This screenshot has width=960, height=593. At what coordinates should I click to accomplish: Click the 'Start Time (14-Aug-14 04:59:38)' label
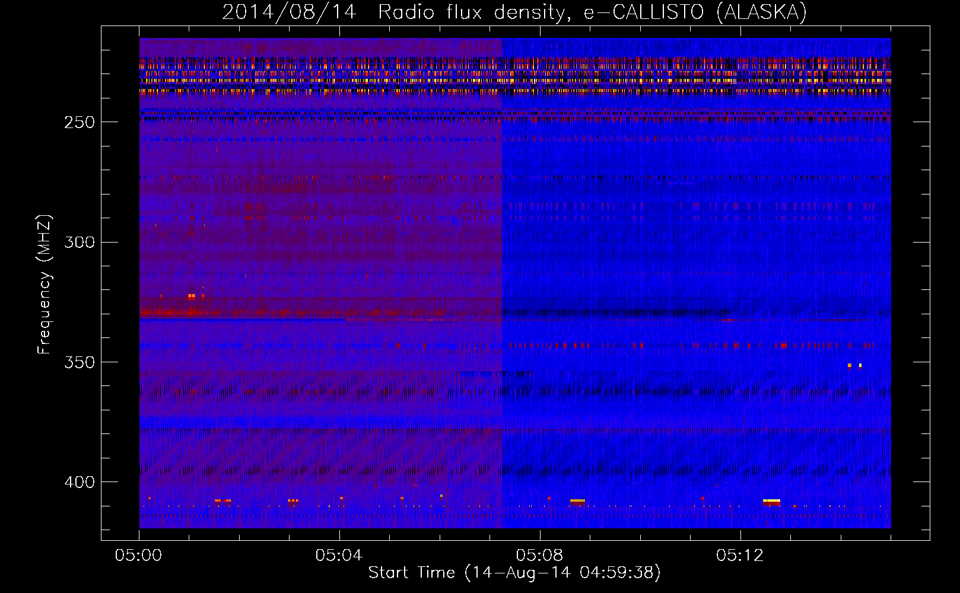coord(514,573)
